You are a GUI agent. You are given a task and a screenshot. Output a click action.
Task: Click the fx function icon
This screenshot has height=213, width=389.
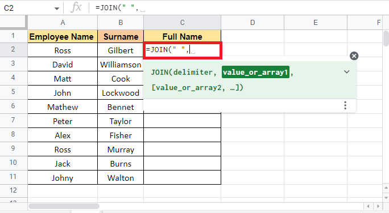click(76, 8)
